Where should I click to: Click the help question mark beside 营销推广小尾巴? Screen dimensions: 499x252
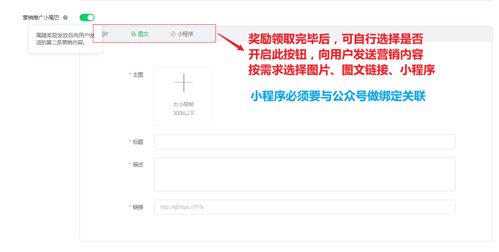point(65,17)
